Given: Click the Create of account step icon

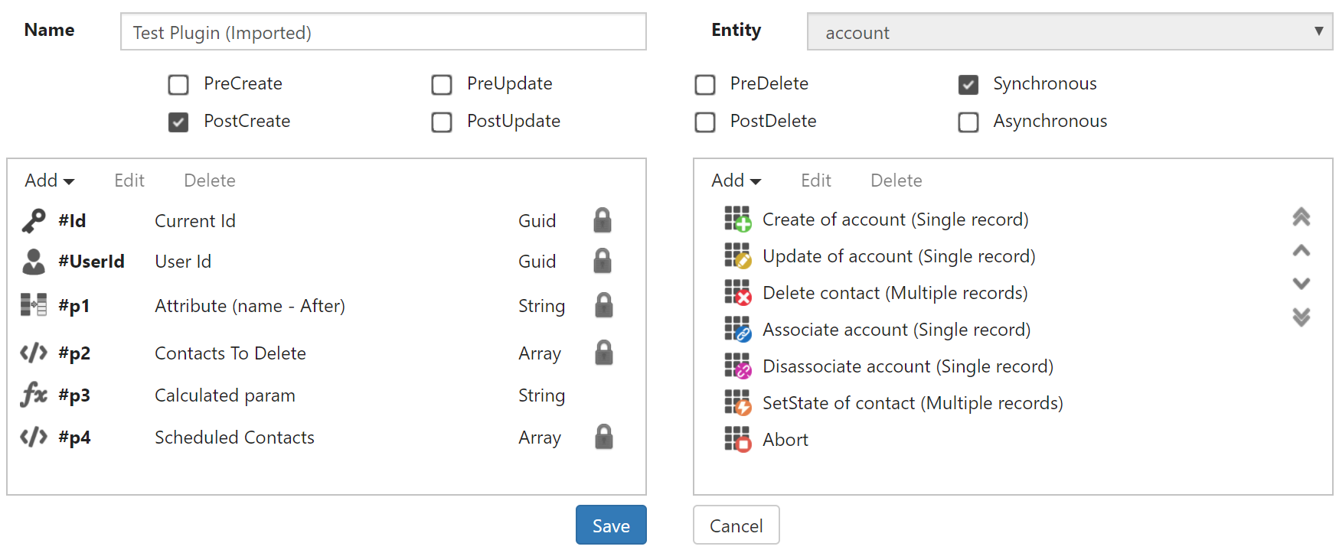Looking at the screenshot, I should pyautogui.click(x=738, y=220).
